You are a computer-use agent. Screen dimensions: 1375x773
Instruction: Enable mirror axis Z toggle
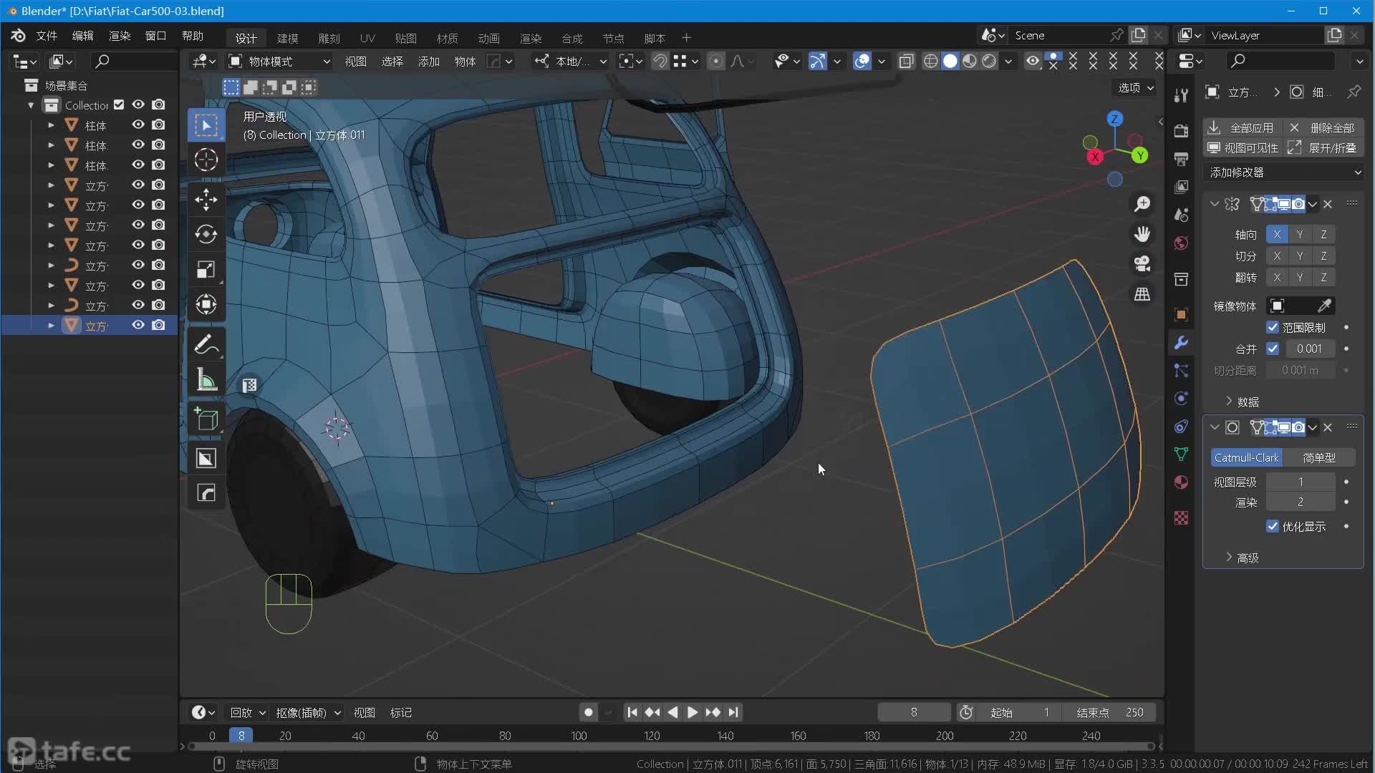pos(1323,234)
